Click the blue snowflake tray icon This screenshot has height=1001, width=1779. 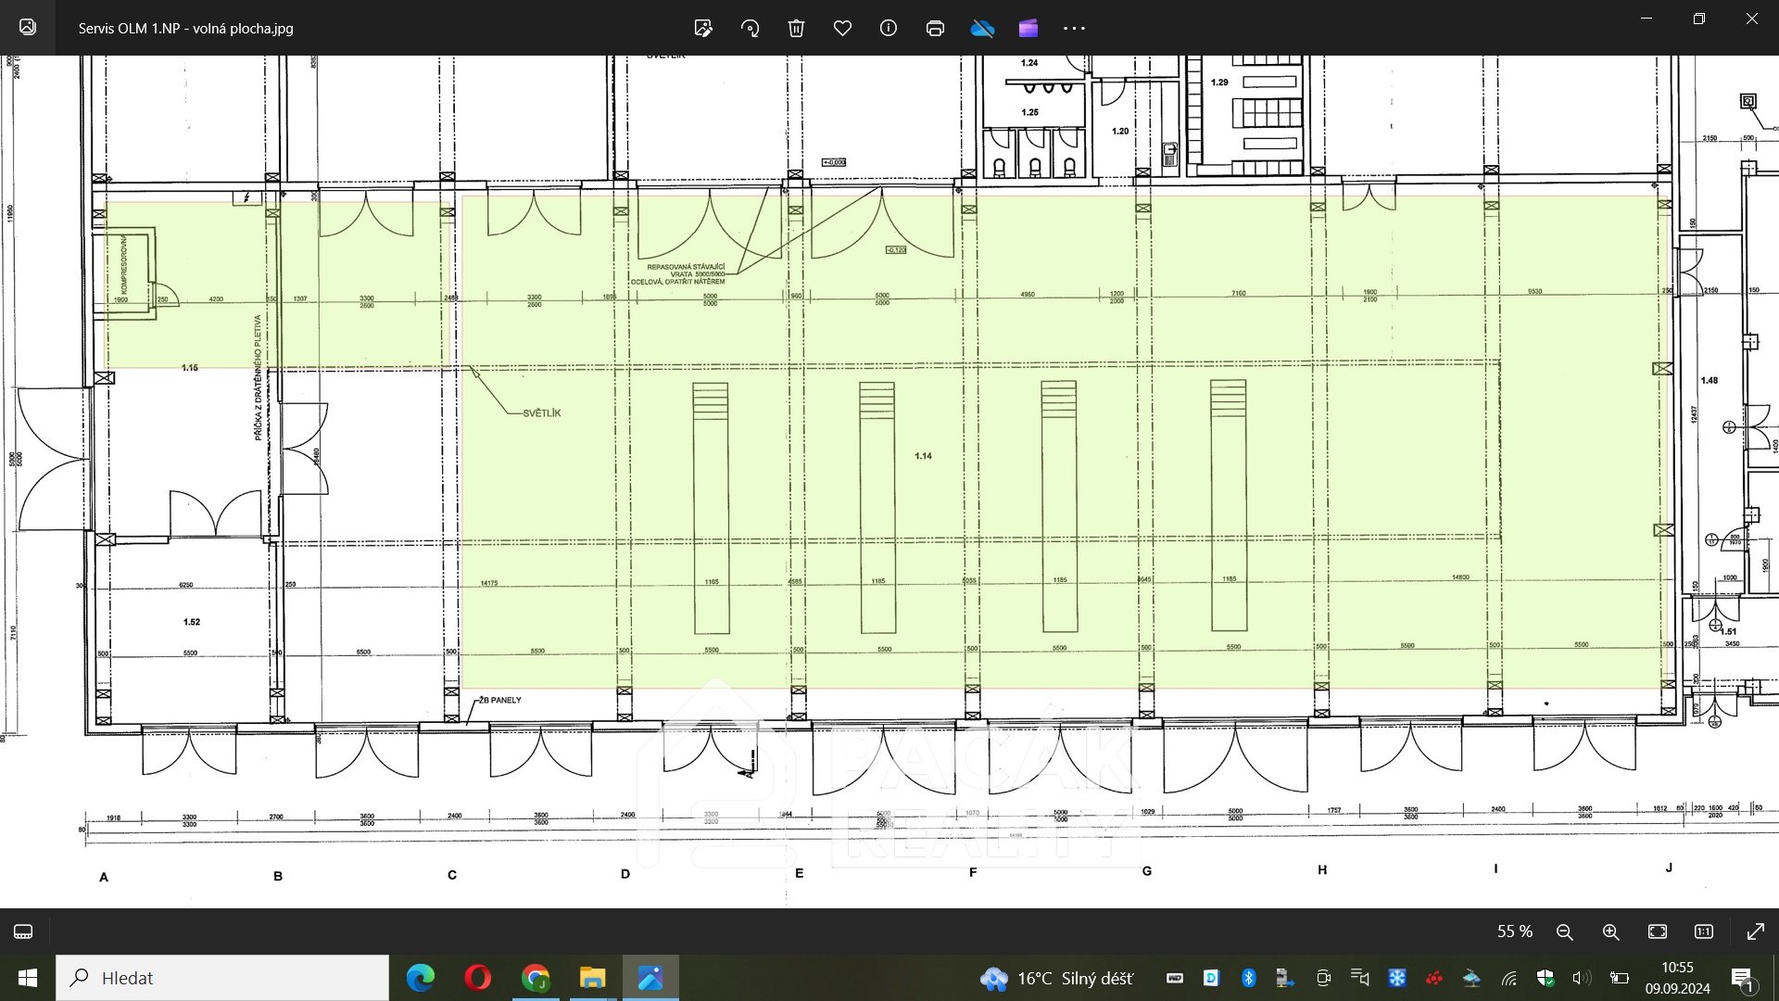[x=1397, y=978]
